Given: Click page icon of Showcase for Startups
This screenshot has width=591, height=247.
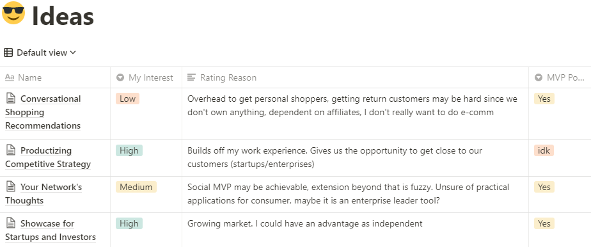Looking at the screenshot, I should 11,223.
